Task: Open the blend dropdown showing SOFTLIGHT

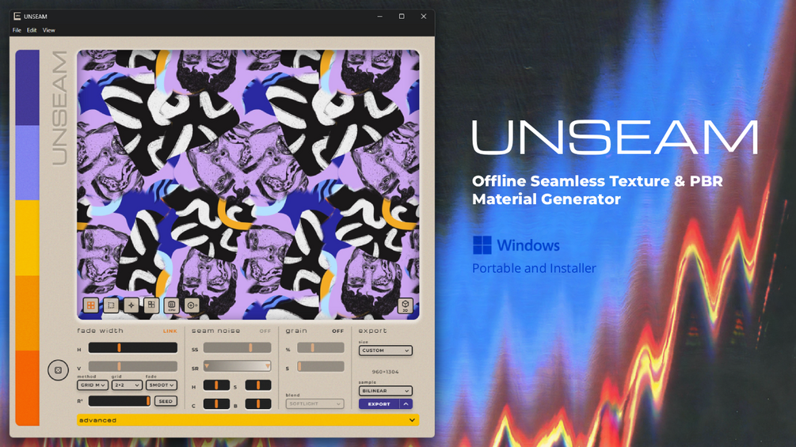Action: click(x=314, y=404)
